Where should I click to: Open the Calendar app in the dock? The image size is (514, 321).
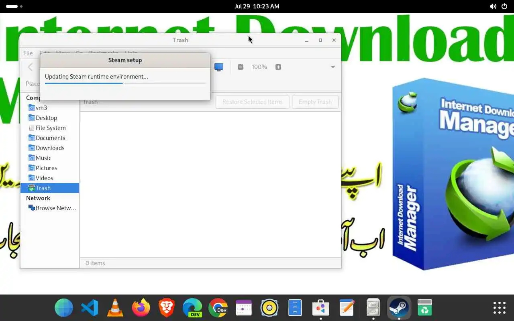point(244,308)
